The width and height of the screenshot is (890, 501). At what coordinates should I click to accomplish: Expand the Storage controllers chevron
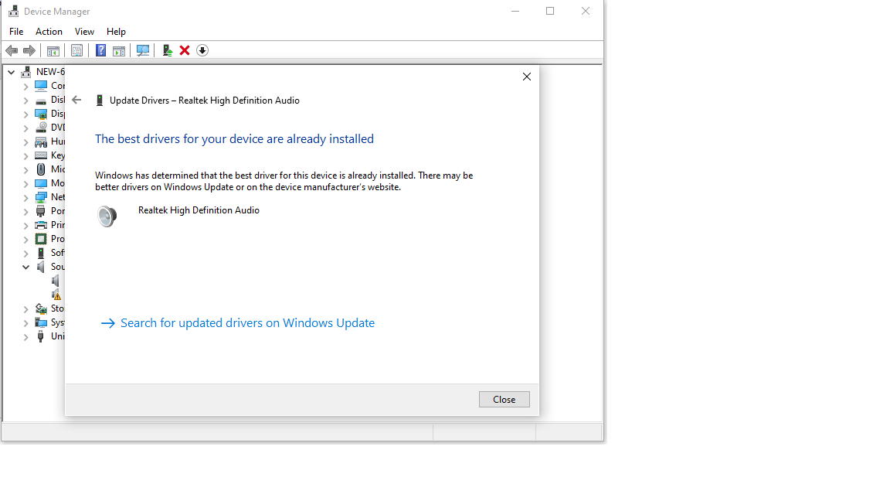[x=25, y=309]
